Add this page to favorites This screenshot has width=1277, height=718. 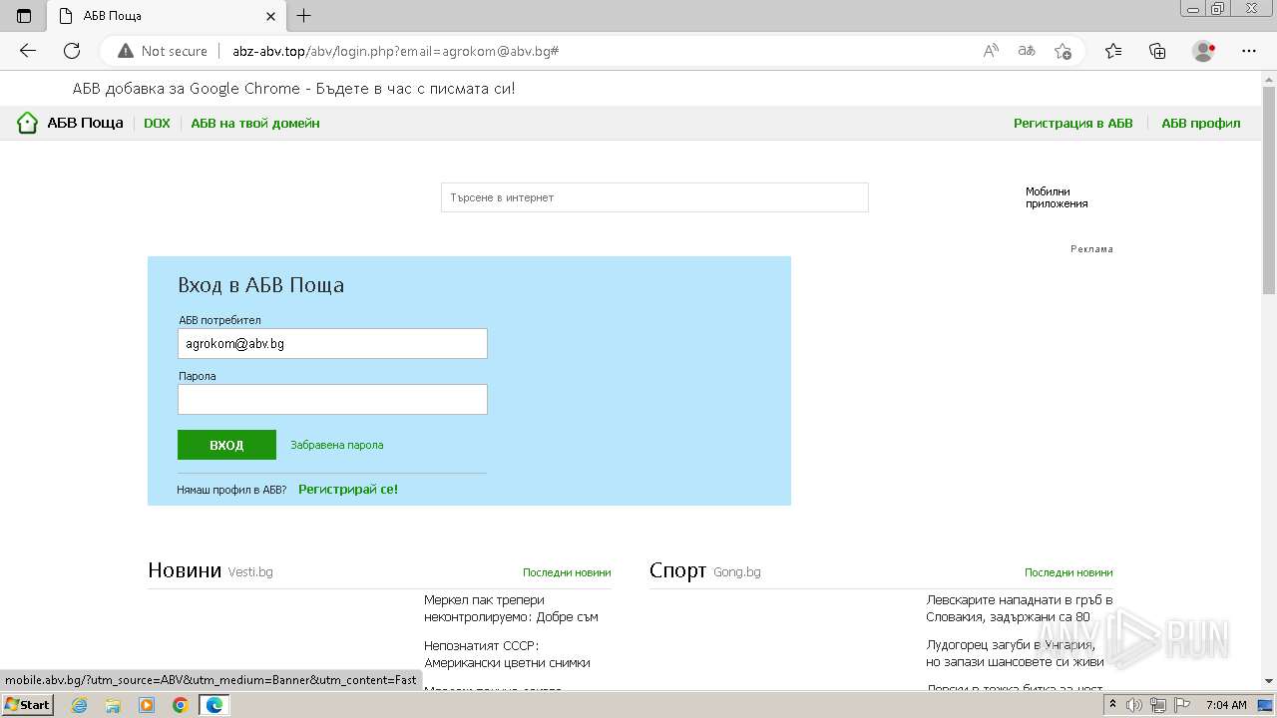1063,51
